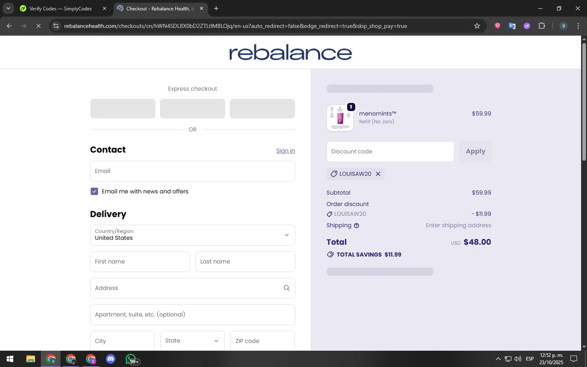Focus the Last name field
Viewport: 587px width, 367px height.
point(245,262)
